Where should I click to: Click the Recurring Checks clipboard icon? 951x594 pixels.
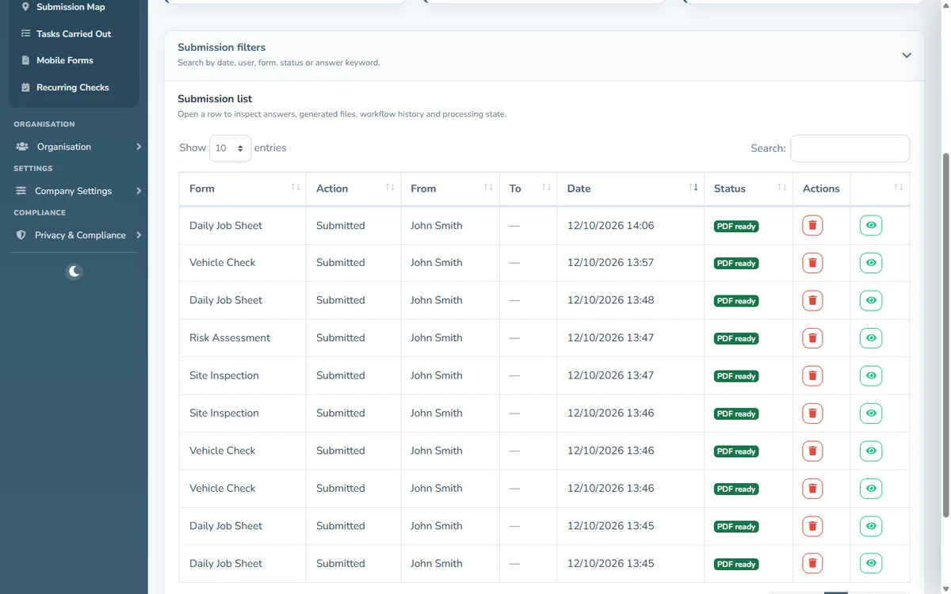click(x=25, y=87)
